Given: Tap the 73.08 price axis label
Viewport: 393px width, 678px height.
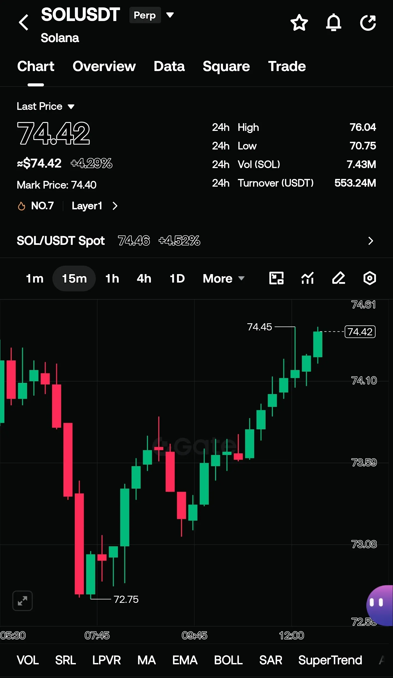Looking at the screenshot, I should coord(364,544).
